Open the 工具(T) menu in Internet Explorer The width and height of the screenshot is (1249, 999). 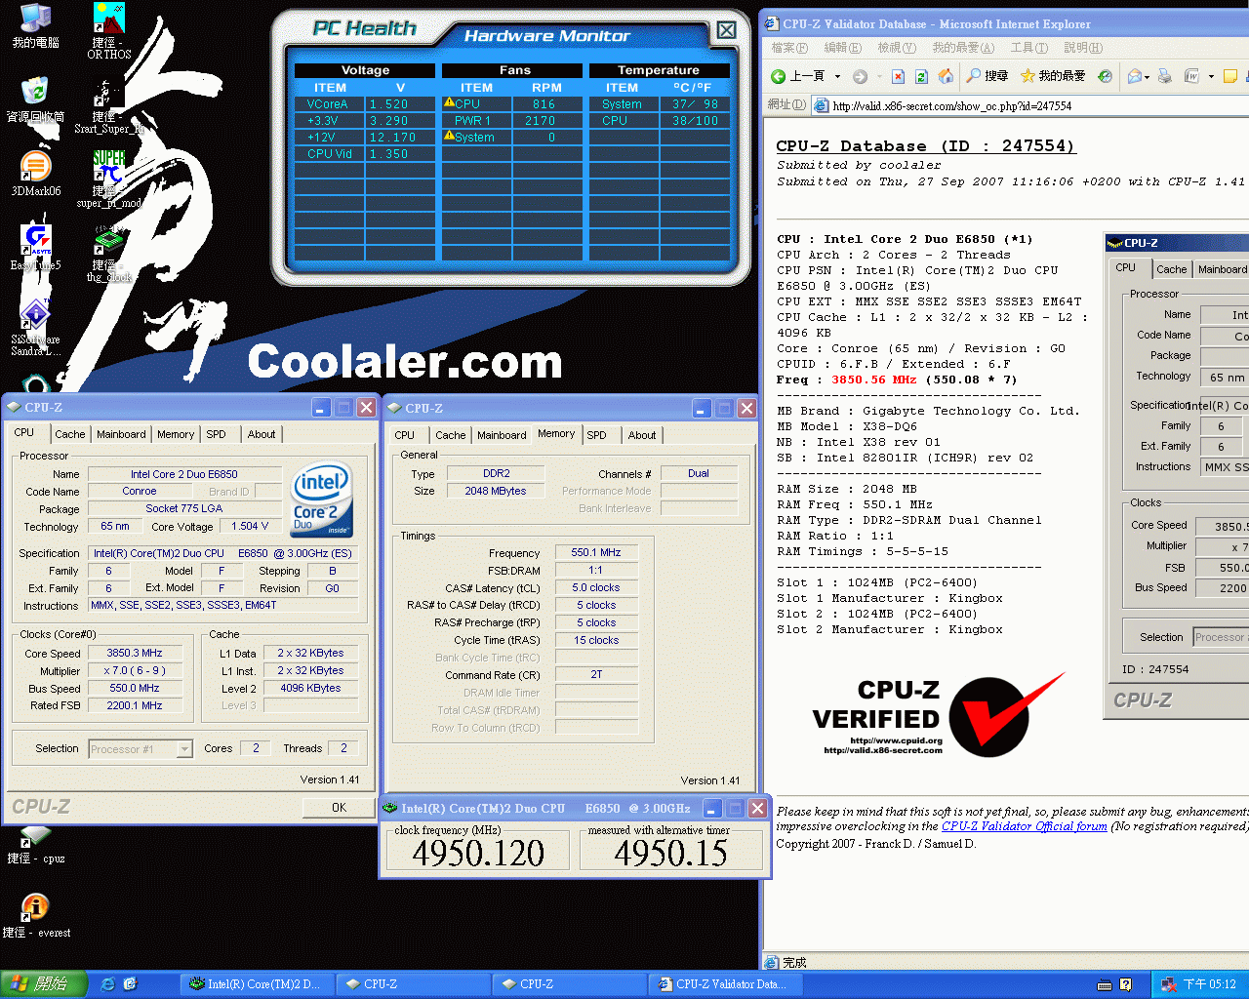[1028, 48]
